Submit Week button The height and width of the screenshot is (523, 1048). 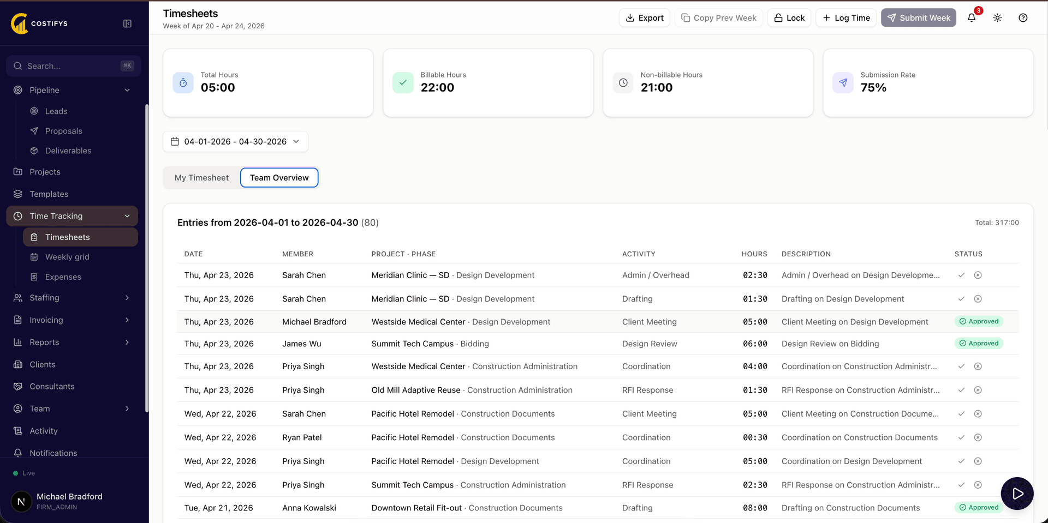click(919, 17)
